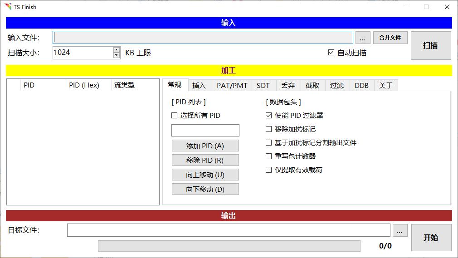Click the 扫描 button

(431, 45)
